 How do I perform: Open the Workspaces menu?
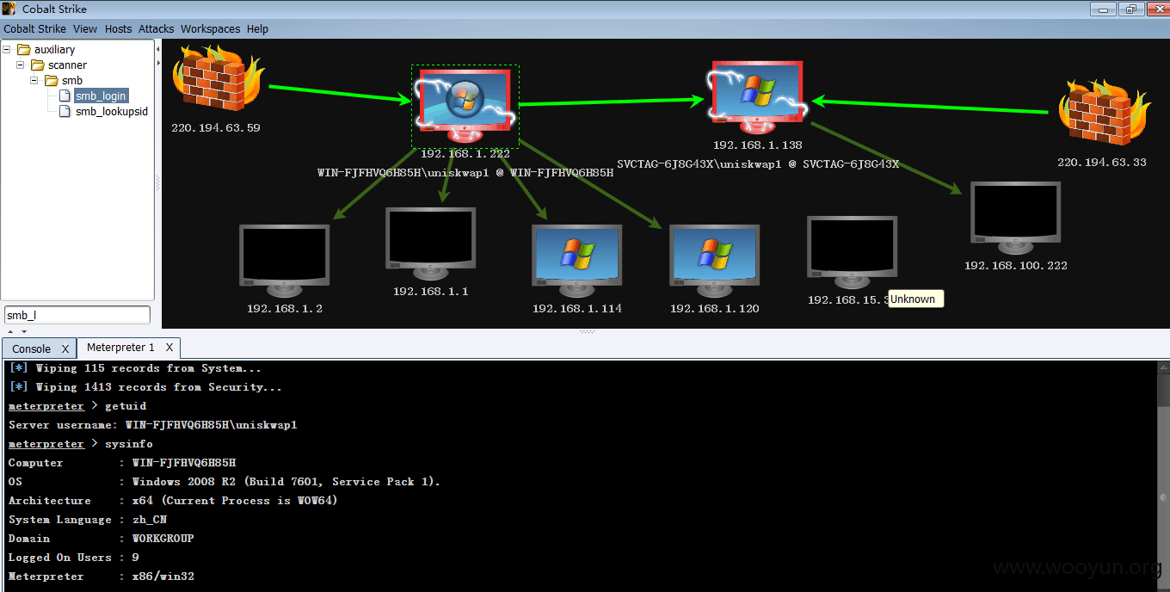(x=211, y=28)
